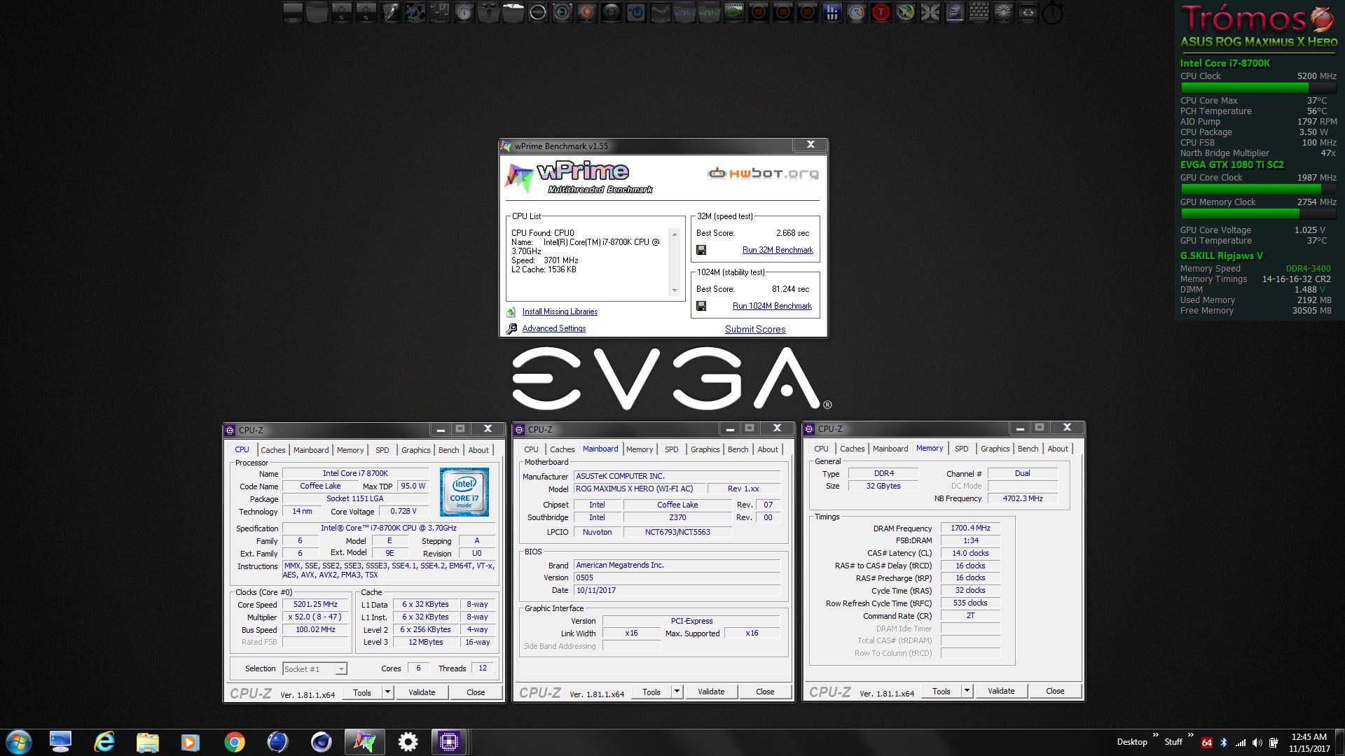This screenshot has width=1345, height=756.
Task: Open the orange Origin icon in the dock
Action: (586, 12)
